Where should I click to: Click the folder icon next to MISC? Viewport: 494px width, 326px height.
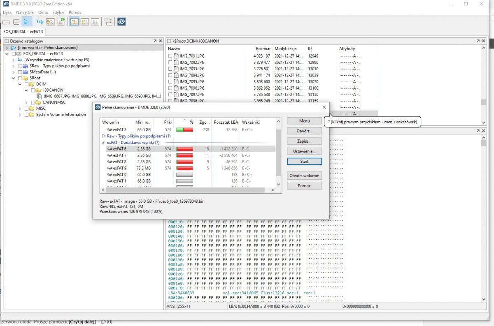(x=32, y=109)
